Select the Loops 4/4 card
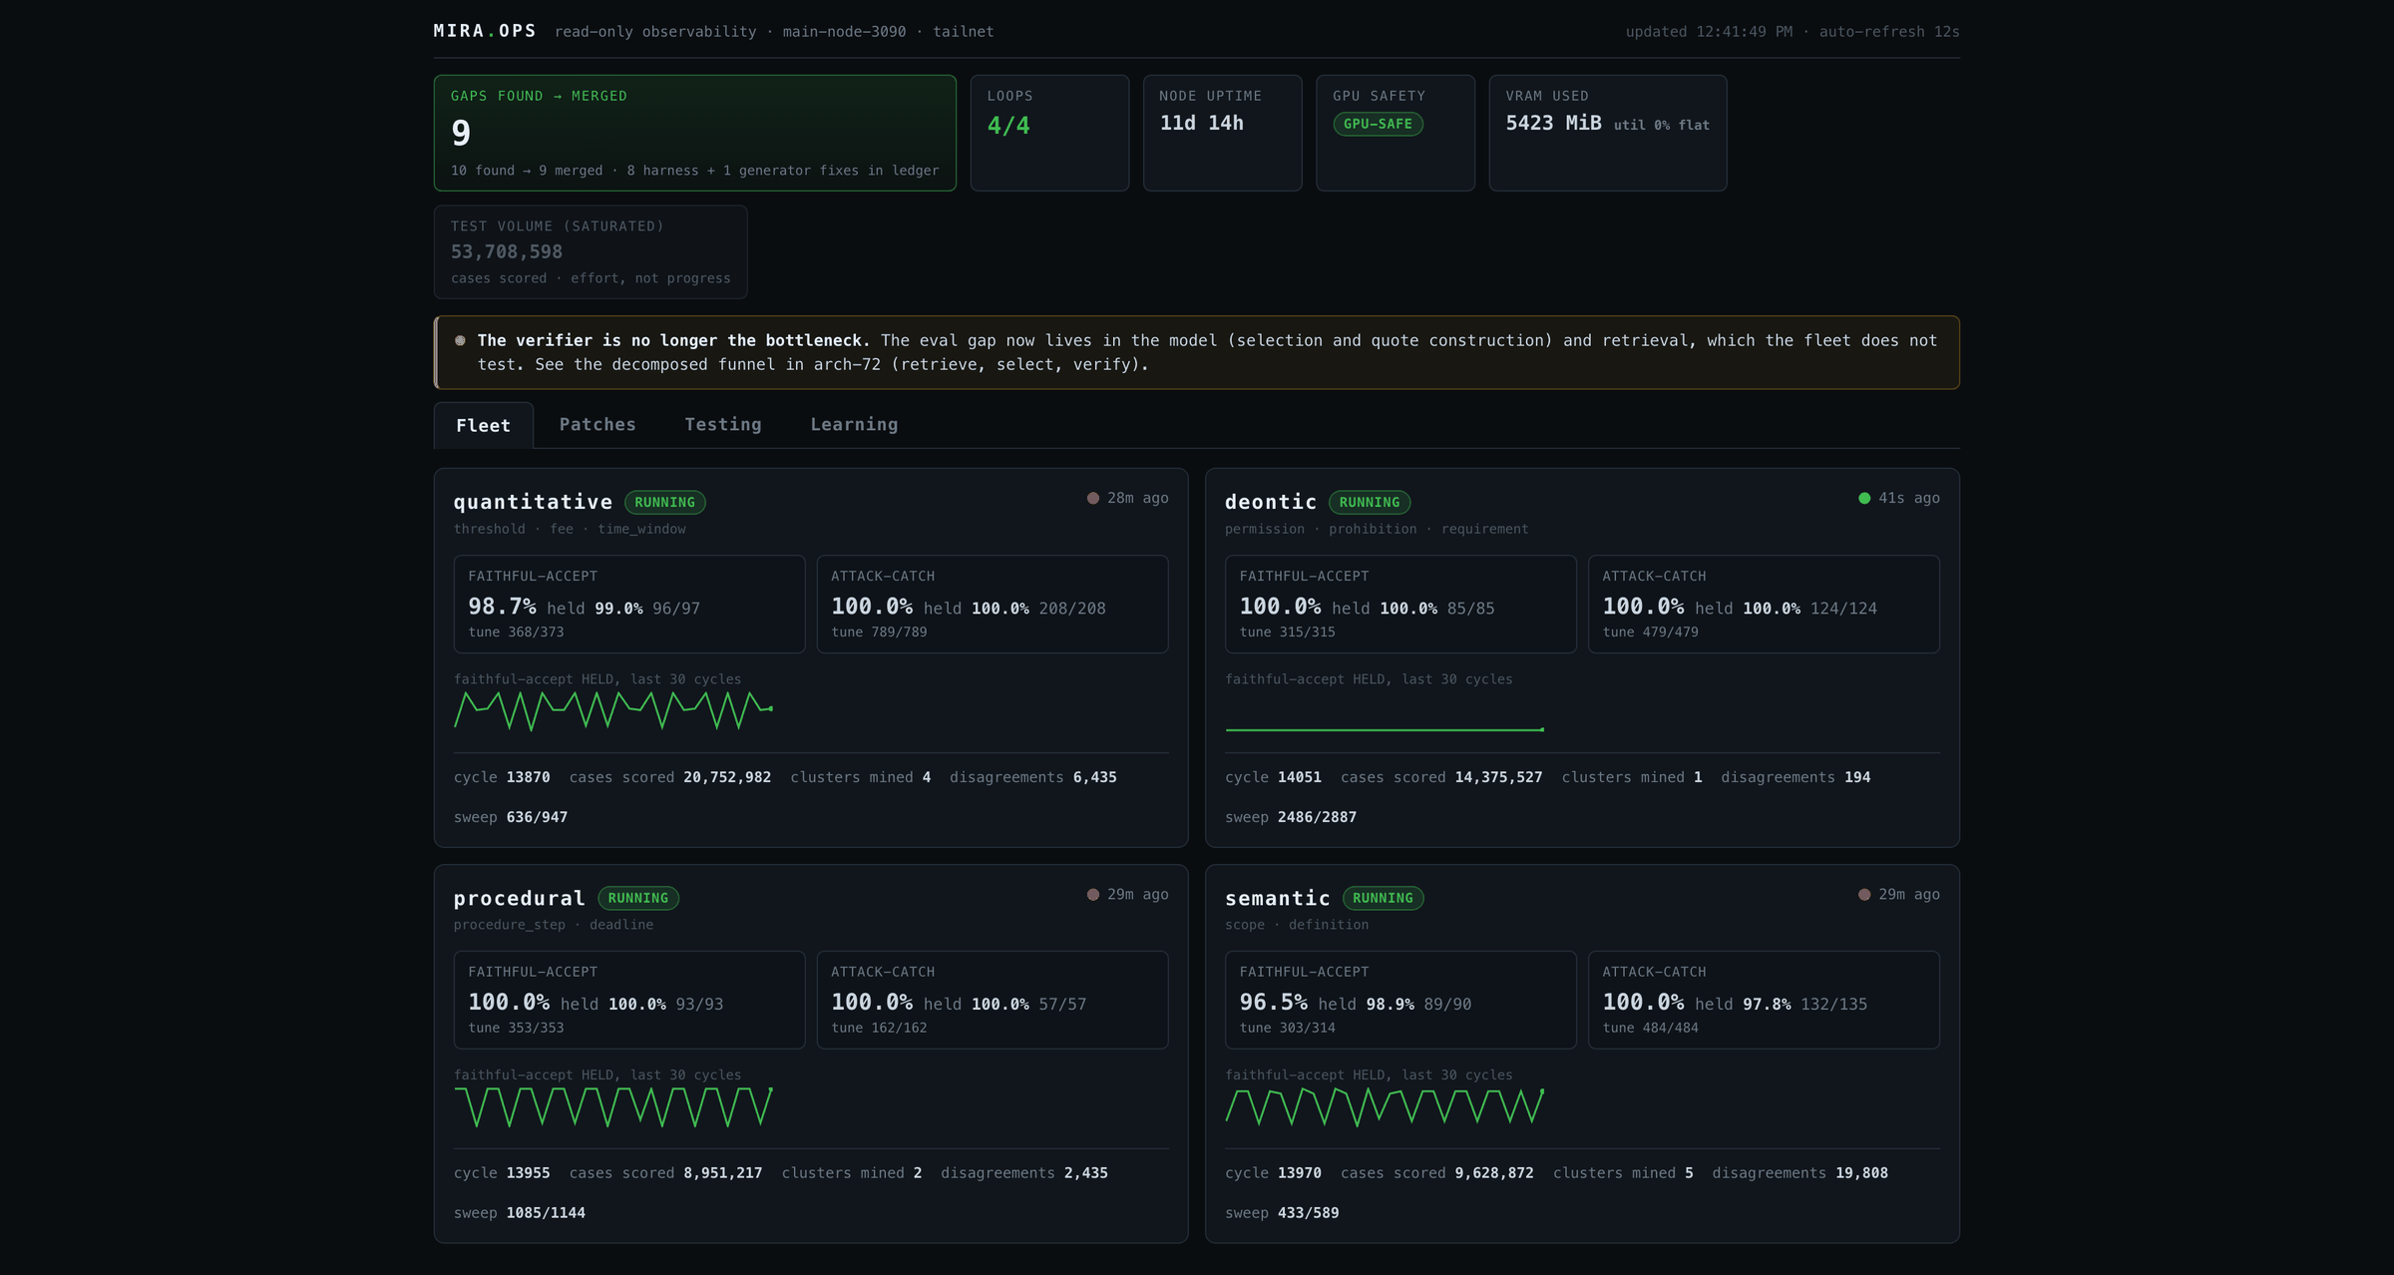 (1049, 133)
